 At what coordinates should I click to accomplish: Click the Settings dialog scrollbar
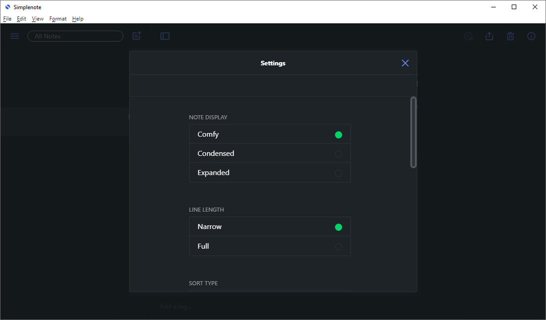click(x=413, y=133)
